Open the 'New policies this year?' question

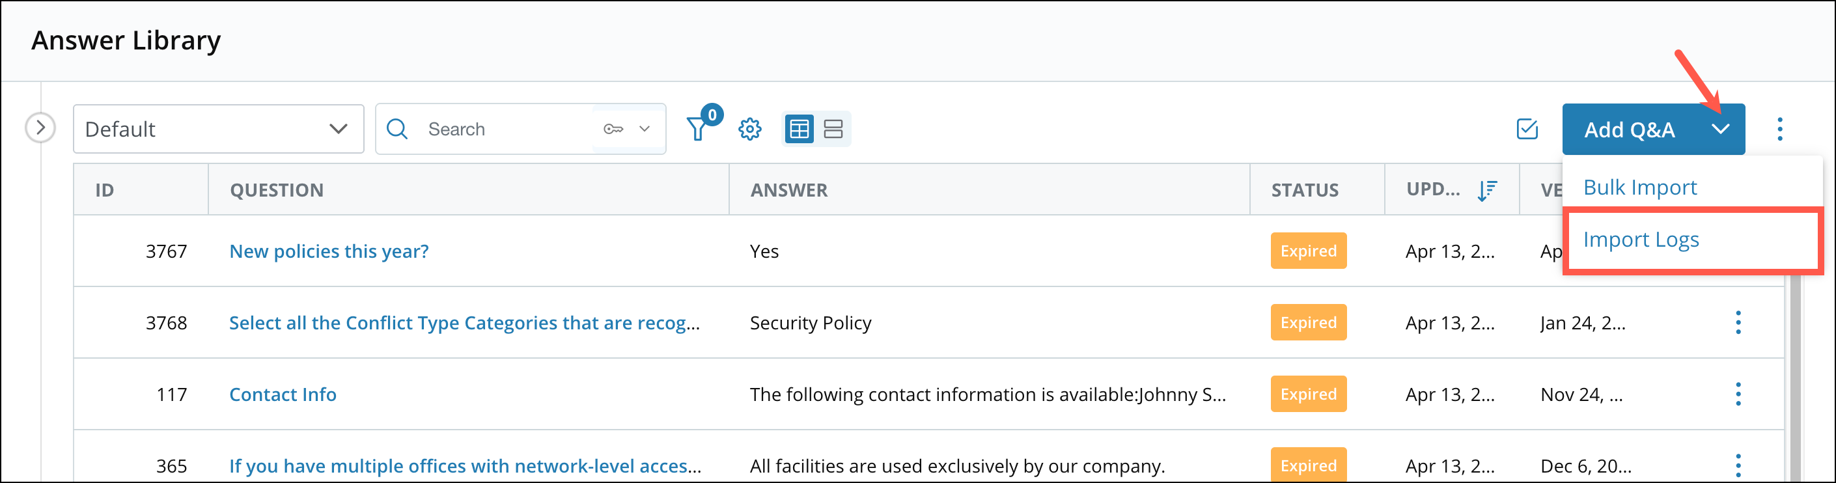pyautogui.click(x=329, y=251)
